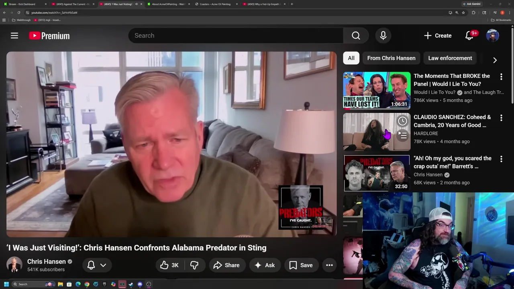Mute the 'I Was Just Visiting' tab audio
The image size is (514, 289).
tap(136, 4)
